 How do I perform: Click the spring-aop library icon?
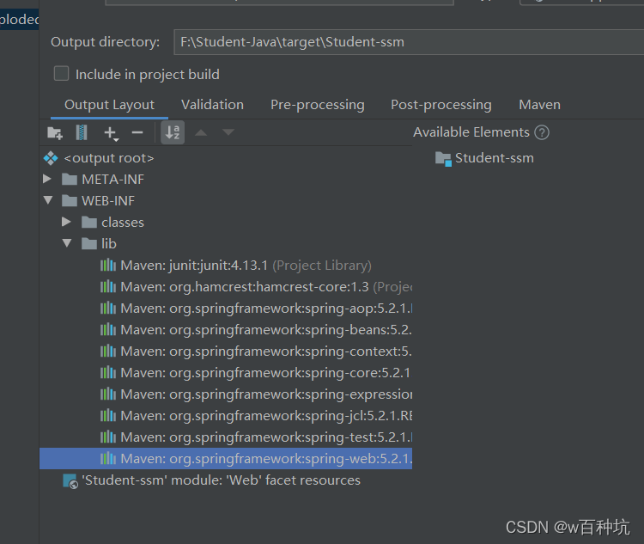click(x=108, y=308)
